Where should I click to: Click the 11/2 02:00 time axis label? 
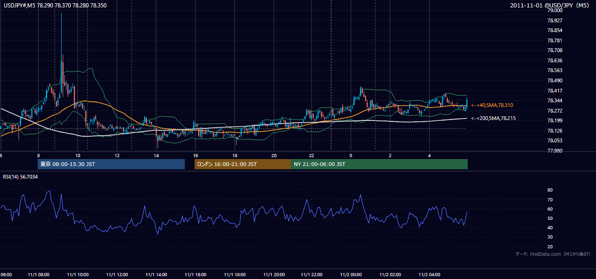(390, 275)
